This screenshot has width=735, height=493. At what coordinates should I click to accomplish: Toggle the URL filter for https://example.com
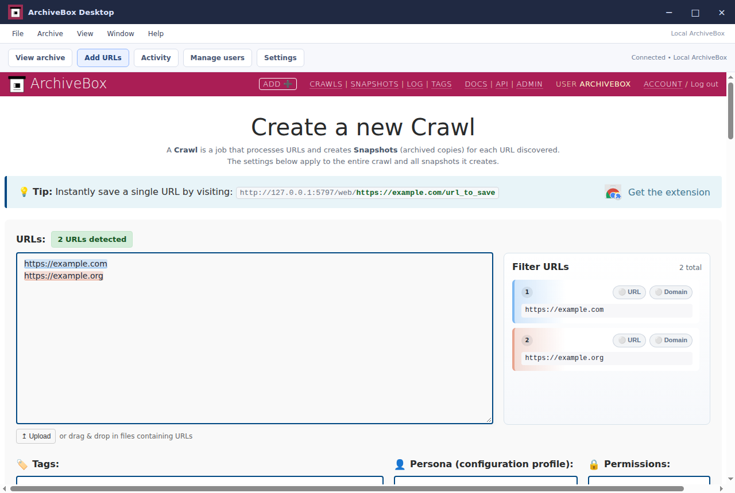coord(629,292)
